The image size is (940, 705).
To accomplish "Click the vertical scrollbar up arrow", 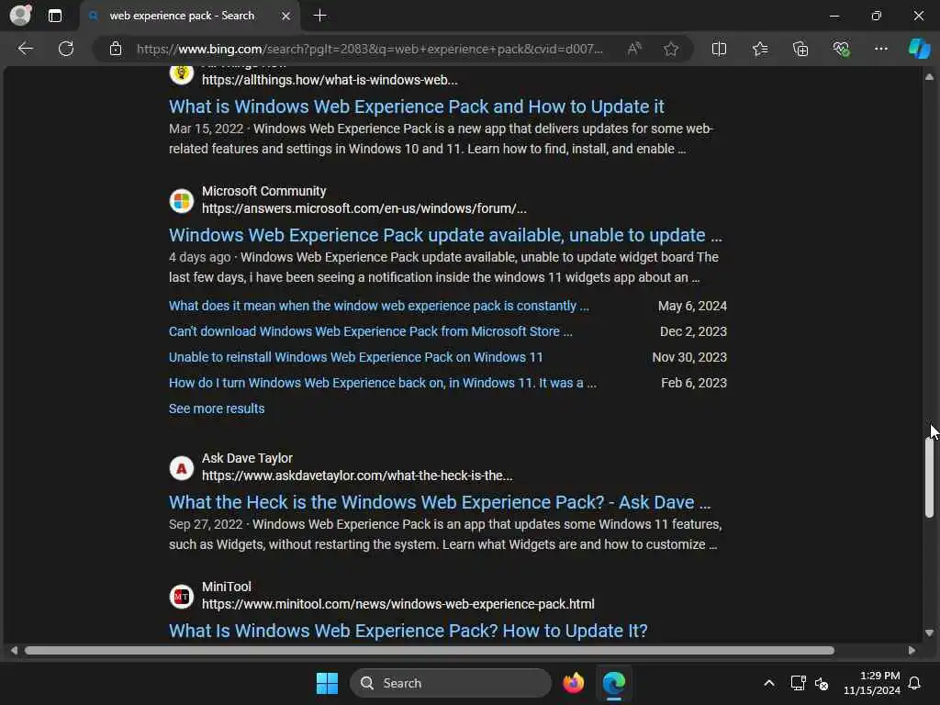I will click(929, 77).
